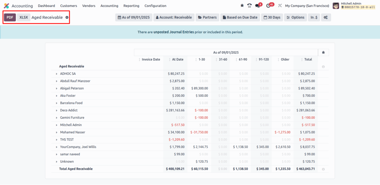Open the Reporting menu
Screen dimensions: 380x185
[131, 6]
